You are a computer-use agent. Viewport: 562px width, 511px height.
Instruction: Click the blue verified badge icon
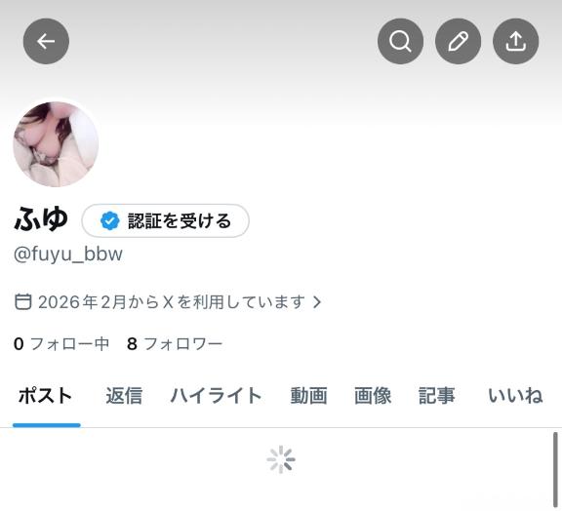click(109, 220)
